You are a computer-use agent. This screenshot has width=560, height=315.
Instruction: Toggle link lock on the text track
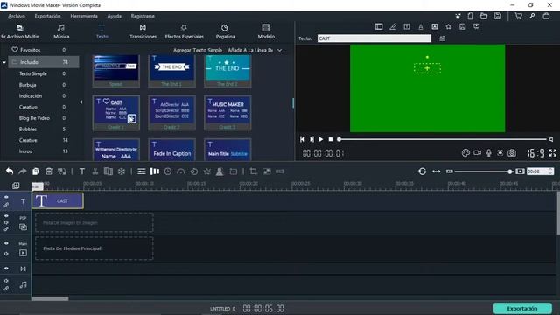(x=6, y=205)
